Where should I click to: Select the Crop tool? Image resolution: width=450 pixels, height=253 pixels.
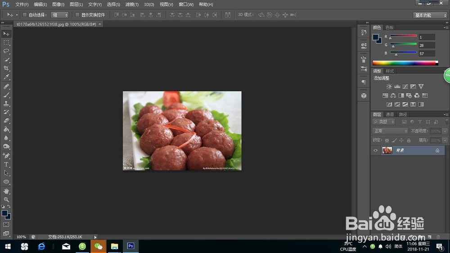(6, 68)
